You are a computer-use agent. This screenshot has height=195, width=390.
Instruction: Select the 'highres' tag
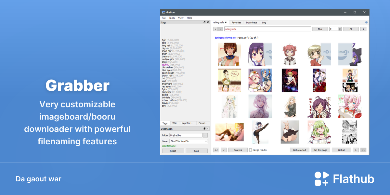coord(165,48)
